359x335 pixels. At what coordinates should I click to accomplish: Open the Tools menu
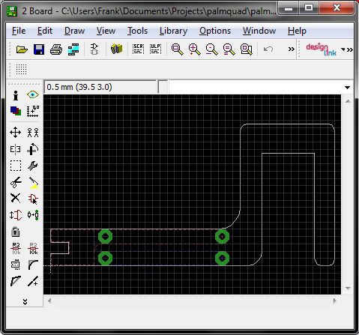137,31
